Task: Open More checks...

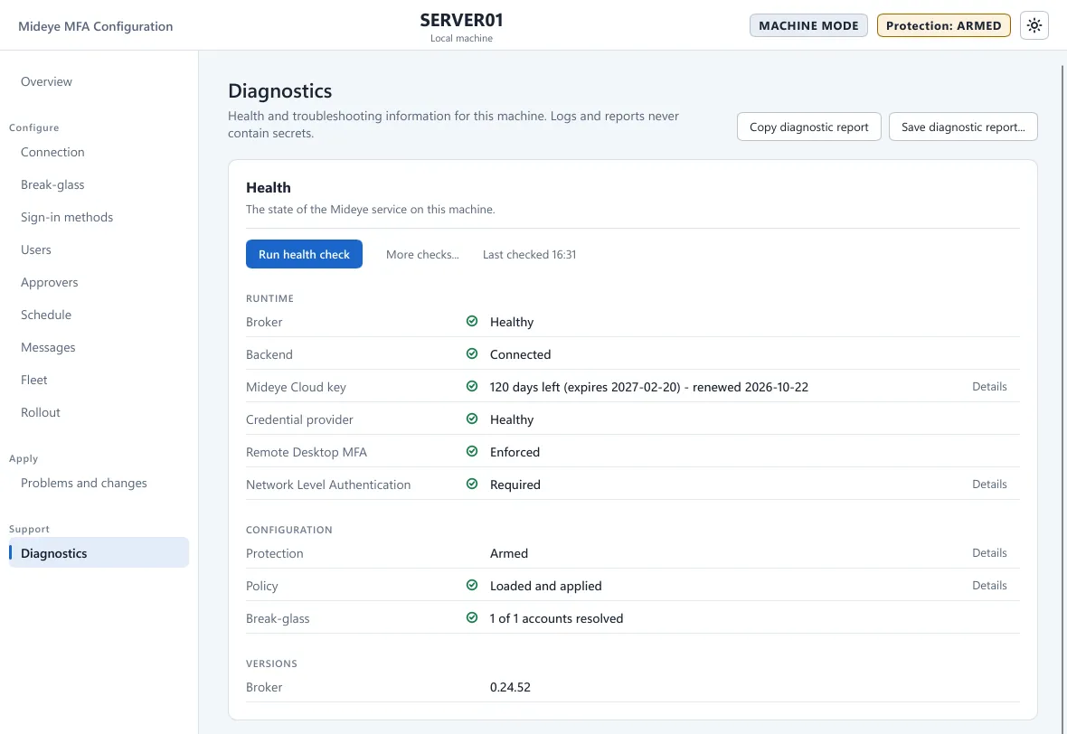Action: coord(422,254)
